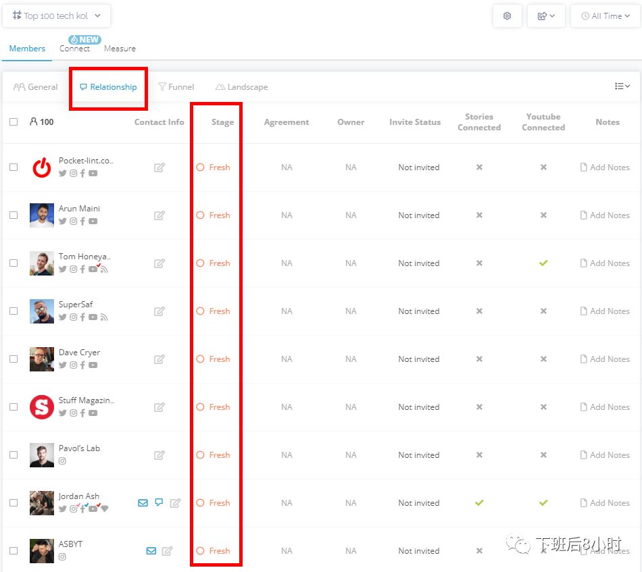Open the column list view options menu
642x572 pixels.
point(622,86)
